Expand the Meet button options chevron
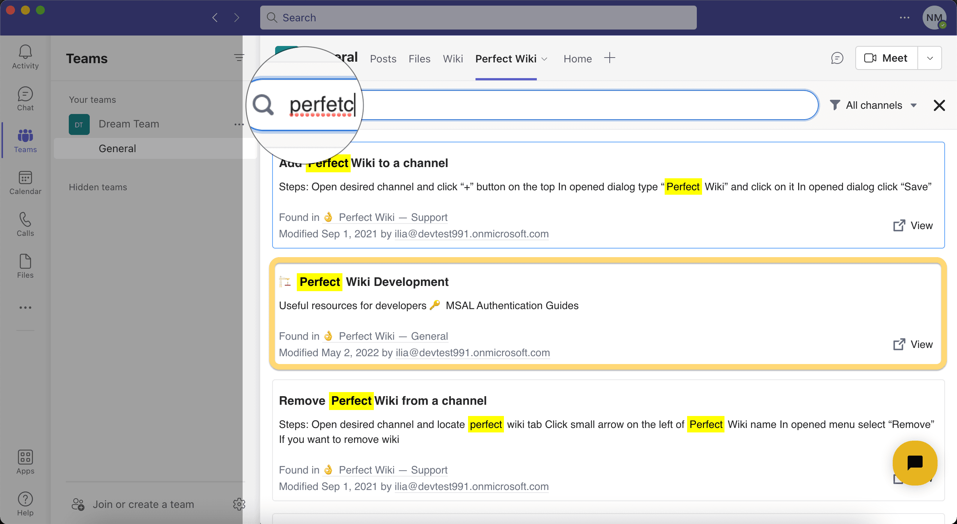Screen dimensions: 957x524 coord(930,58)
